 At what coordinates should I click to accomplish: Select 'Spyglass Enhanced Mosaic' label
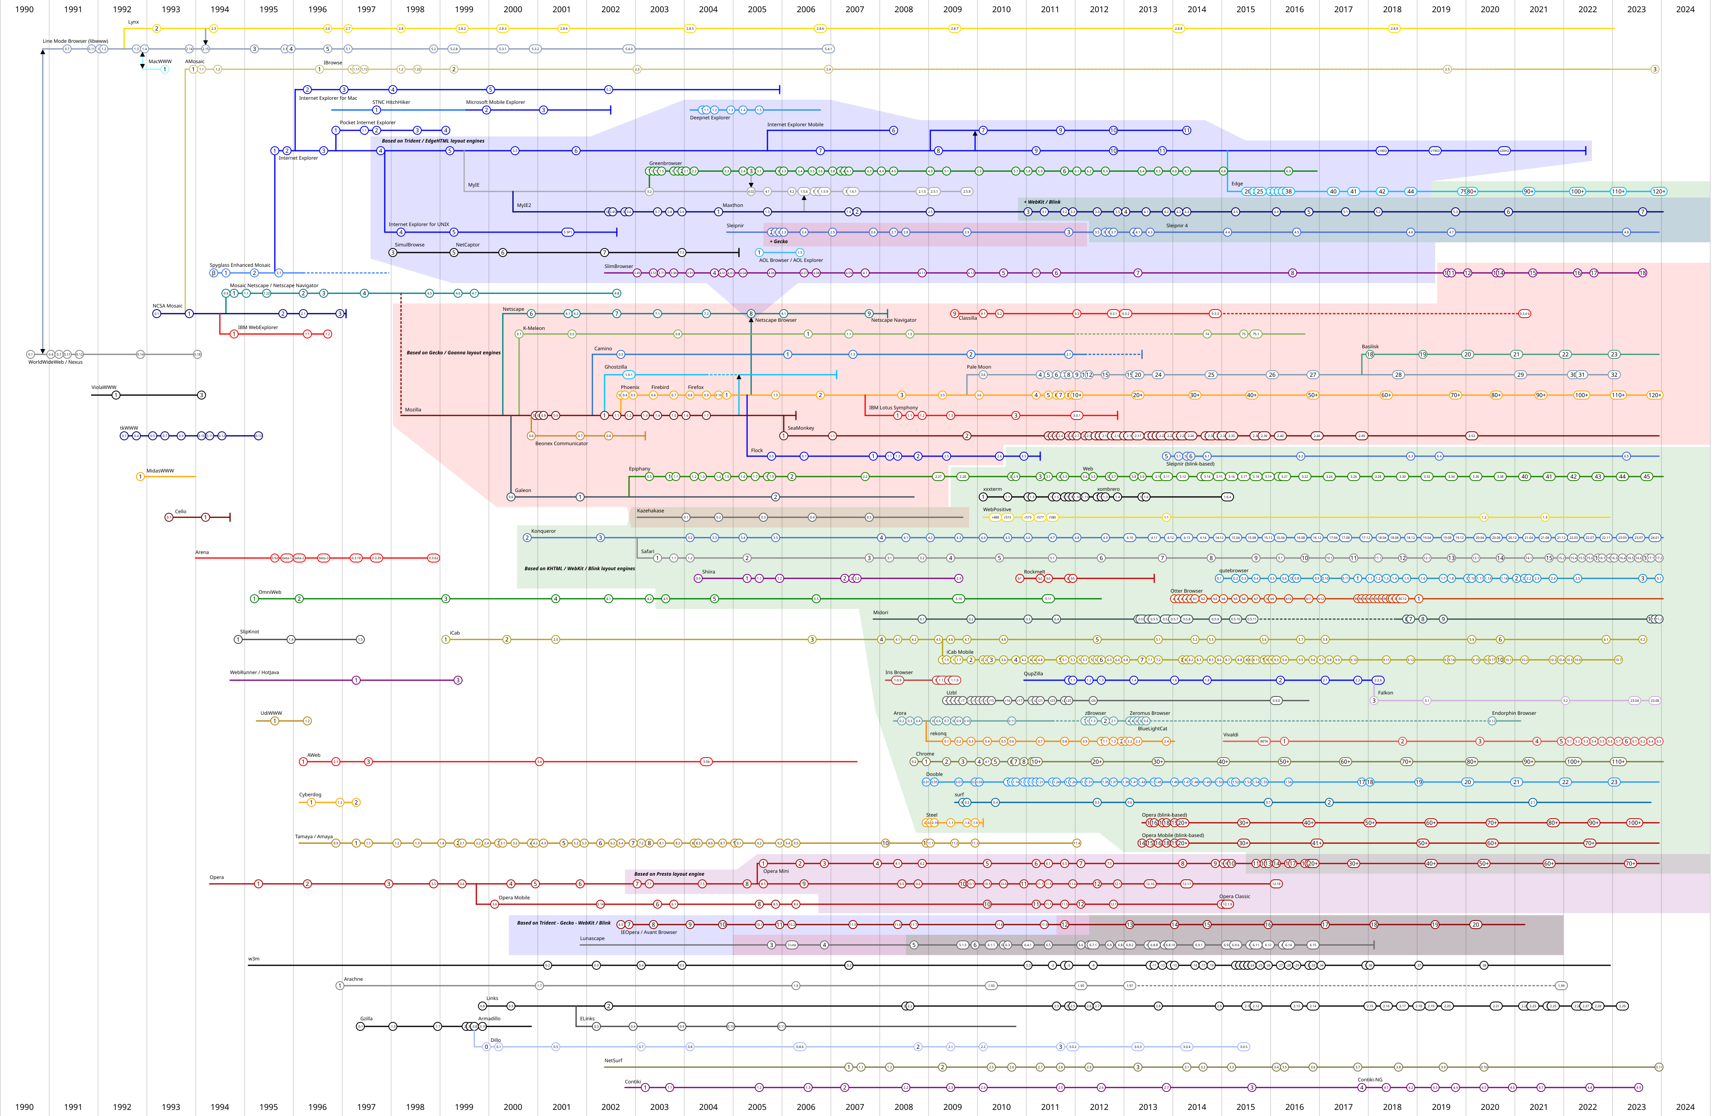(x=239, y=265)
